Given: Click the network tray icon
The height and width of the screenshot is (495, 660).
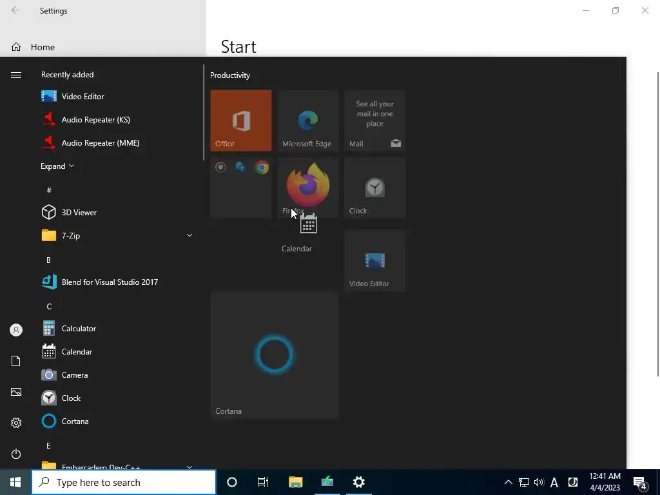Looking at the screenshot, I should click(x=523, y=482).
